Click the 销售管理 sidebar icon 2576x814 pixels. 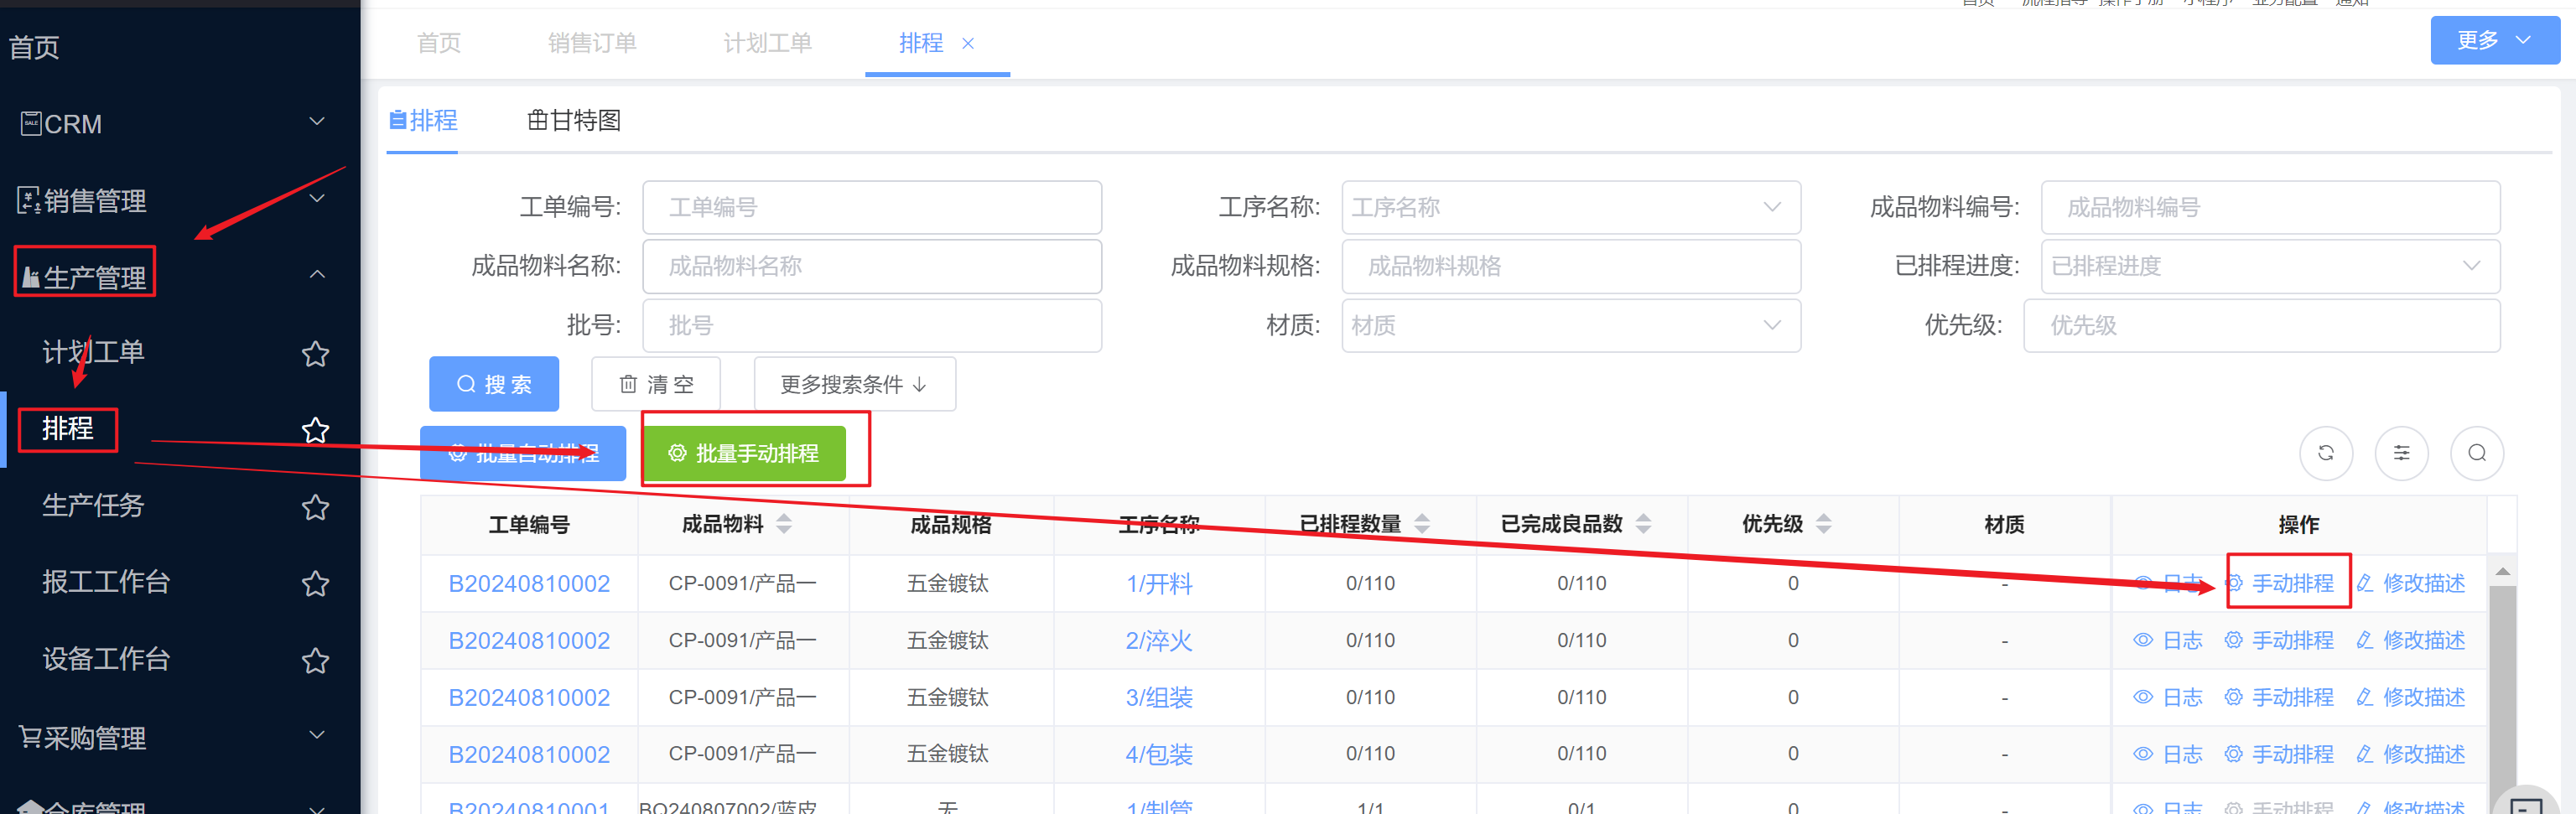point(29,200)
